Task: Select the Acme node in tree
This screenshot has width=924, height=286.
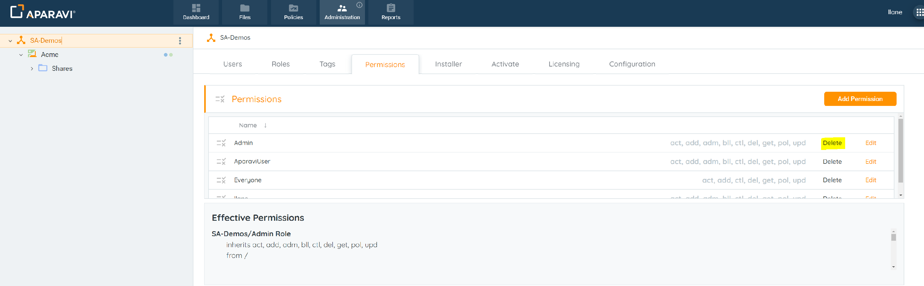Action: 50,55
